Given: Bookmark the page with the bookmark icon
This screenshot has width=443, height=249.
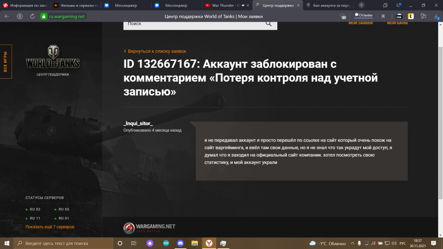Looking at the screenshot, I should (x=383, y=16).
